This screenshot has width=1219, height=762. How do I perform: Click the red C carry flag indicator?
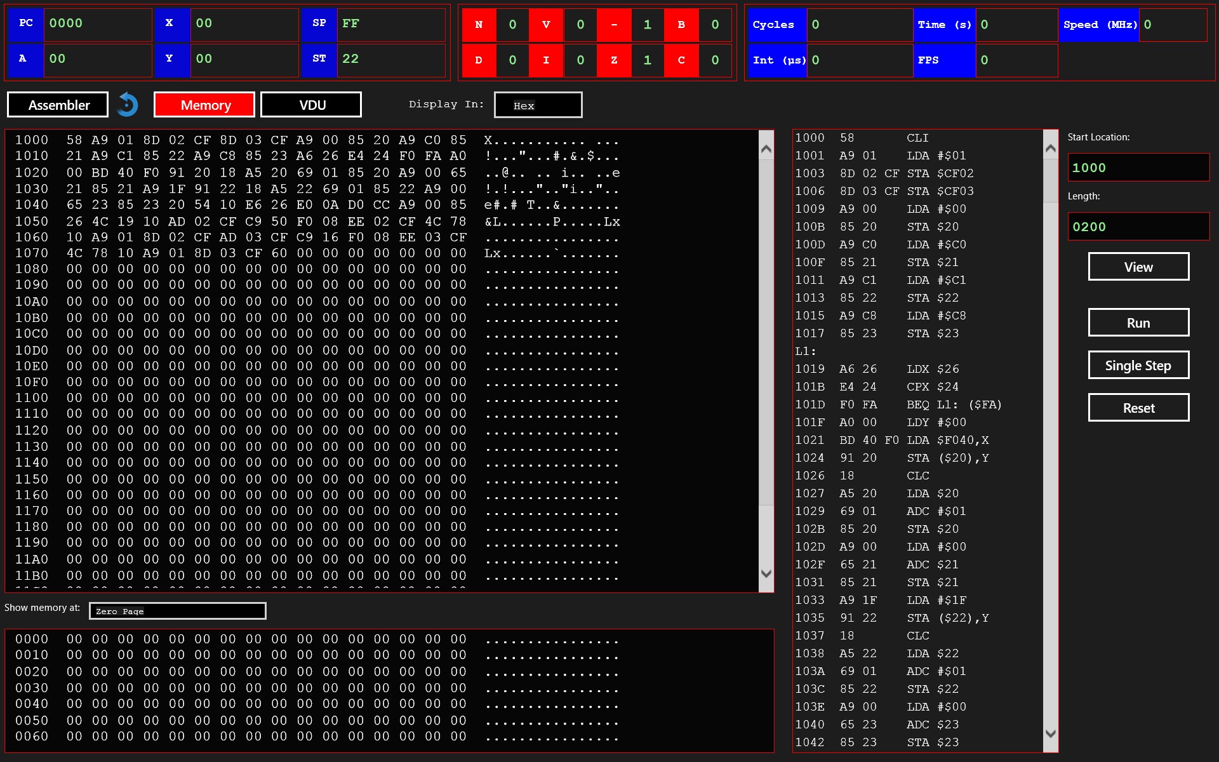pyautogui.click(x=681, y=60)
